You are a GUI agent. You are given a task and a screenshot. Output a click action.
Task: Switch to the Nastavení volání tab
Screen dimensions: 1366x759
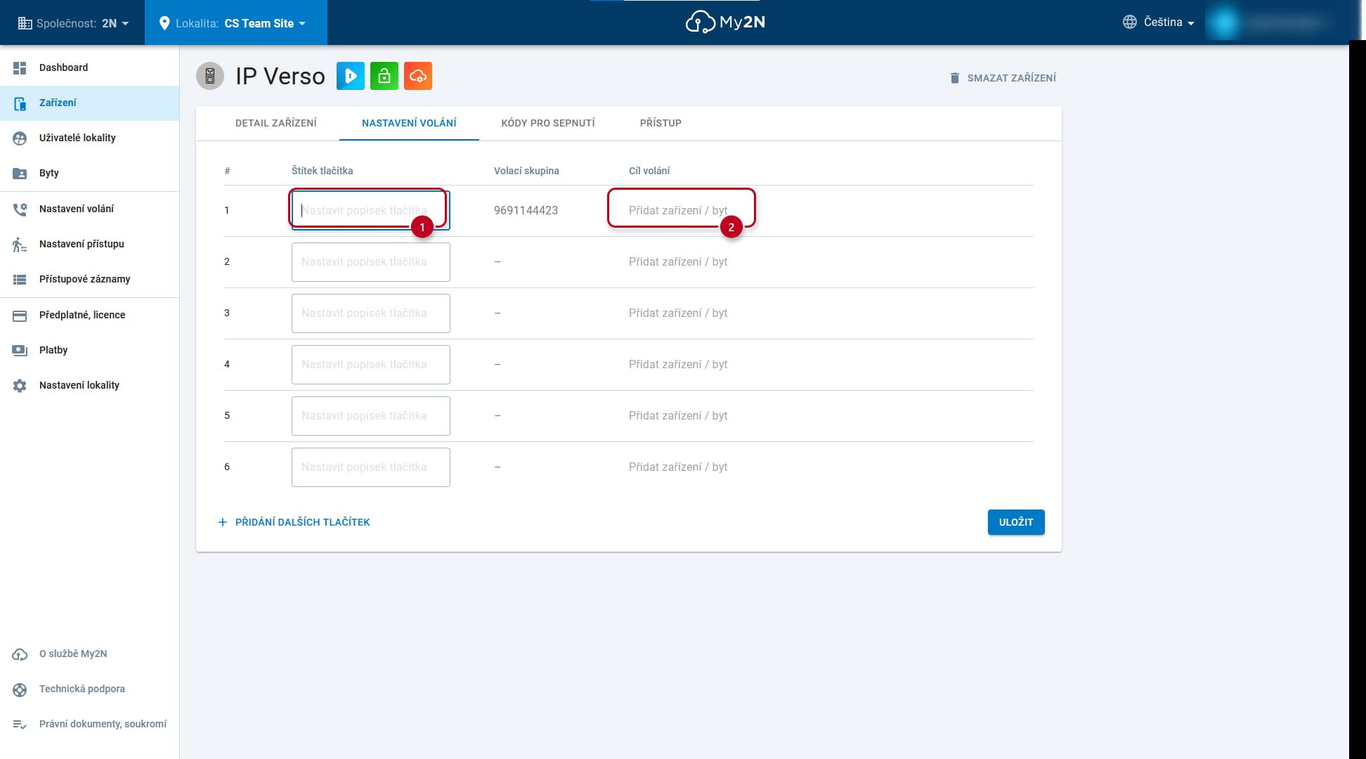409,123
